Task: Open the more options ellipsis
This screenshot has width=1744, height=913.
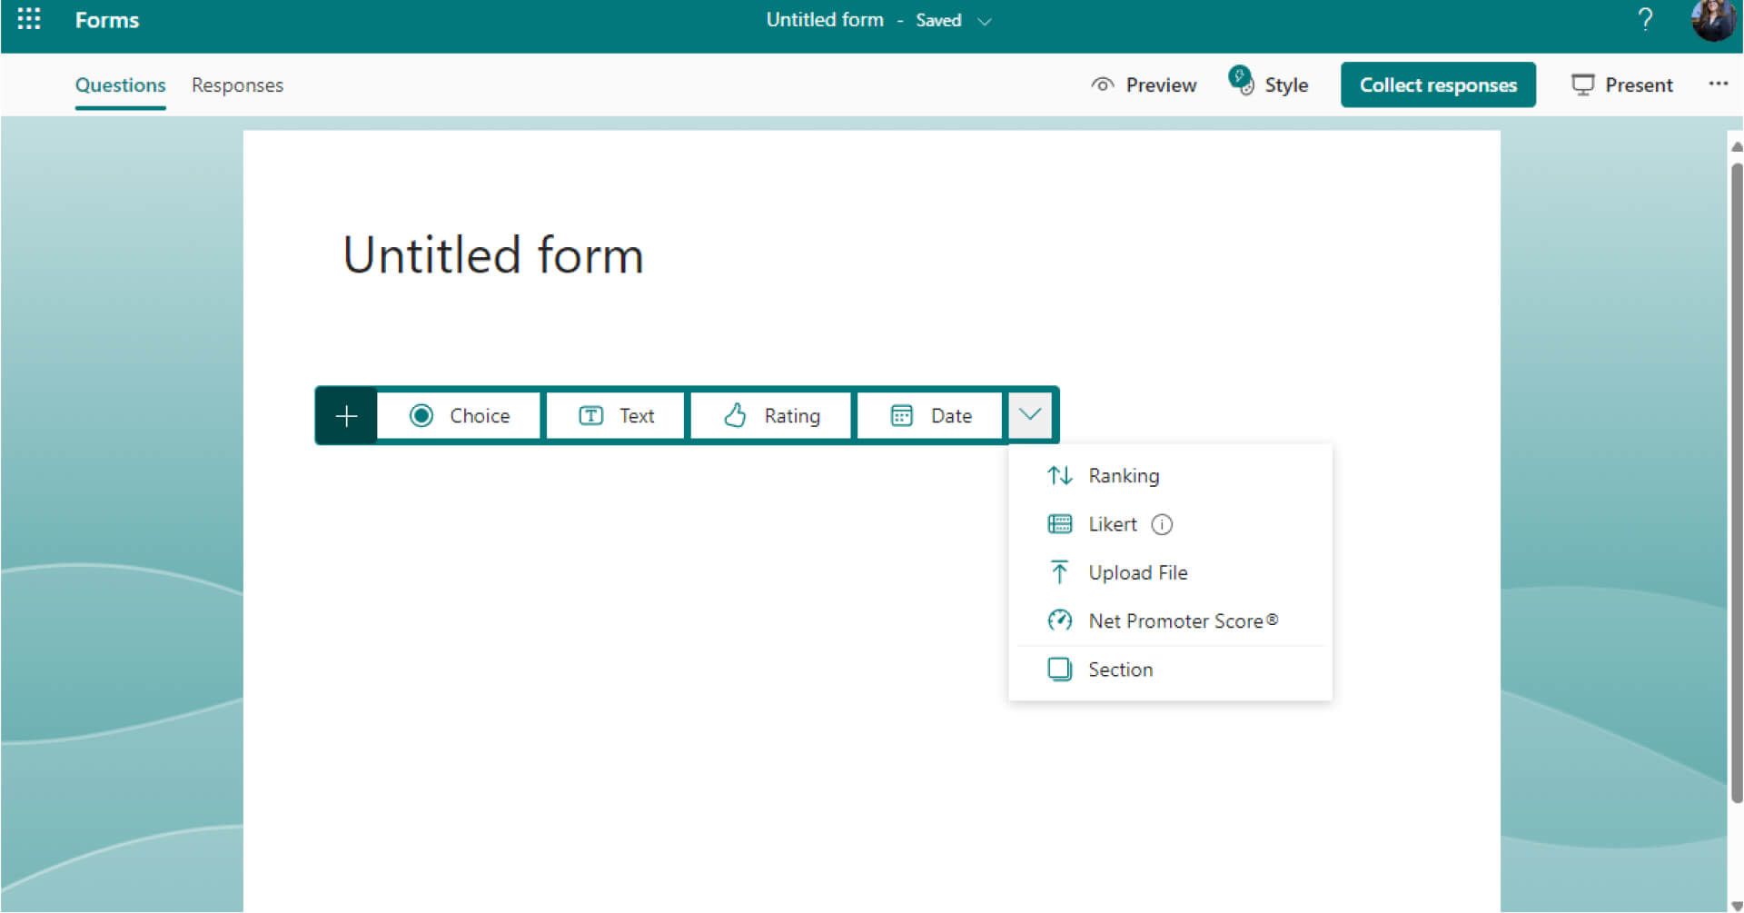Action: click(1718, 84)
